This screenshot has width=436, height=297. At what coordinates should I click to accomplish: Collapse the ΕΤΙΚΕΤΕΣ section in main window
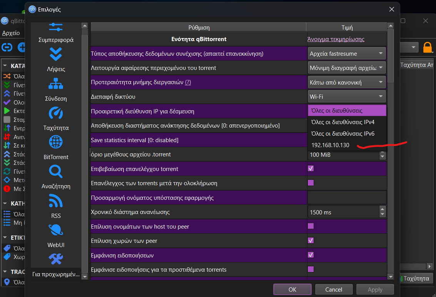pos(5,237)
